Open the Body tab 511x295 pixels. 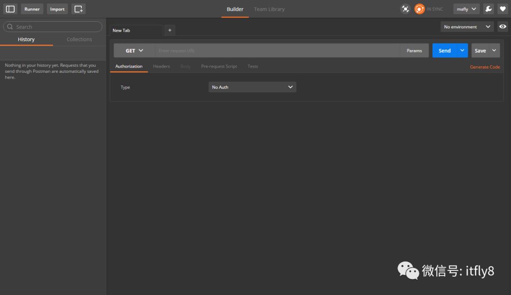185,66
